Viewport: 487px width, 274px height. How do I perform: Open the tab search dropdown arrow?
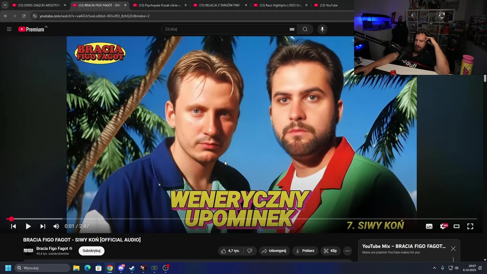[x=5, y=5]
